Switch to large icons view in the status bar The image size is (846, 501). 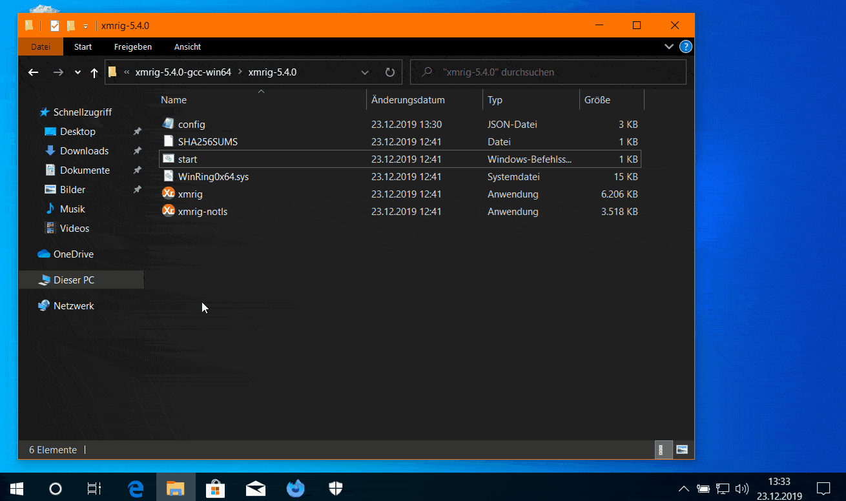(682, 450)
